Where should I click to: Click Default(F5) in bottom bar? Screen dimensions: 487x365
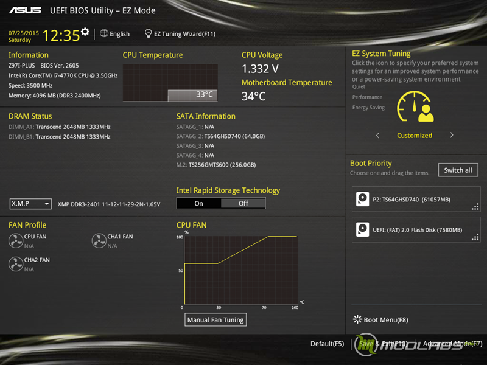pos(327,344)
